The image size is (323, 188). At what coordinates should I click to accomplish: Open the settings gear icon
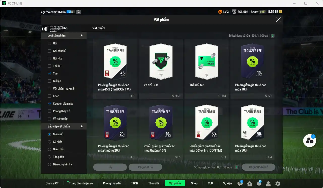point(278,184)
